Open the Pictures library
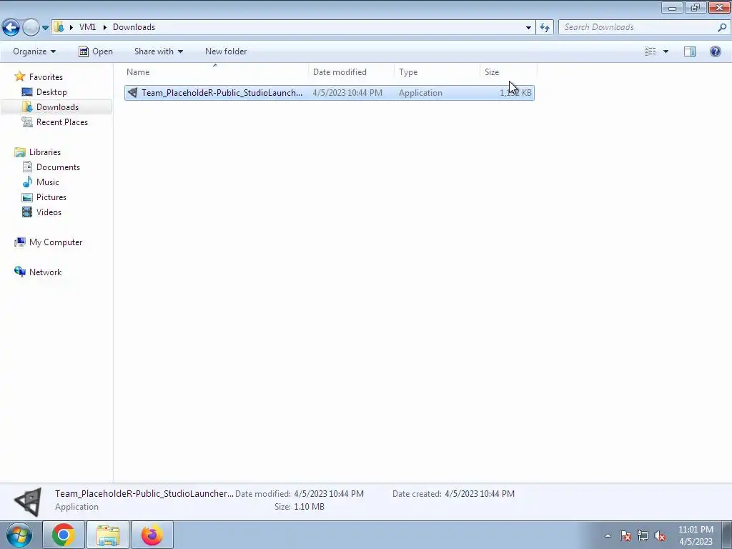 tap(51, 197)
